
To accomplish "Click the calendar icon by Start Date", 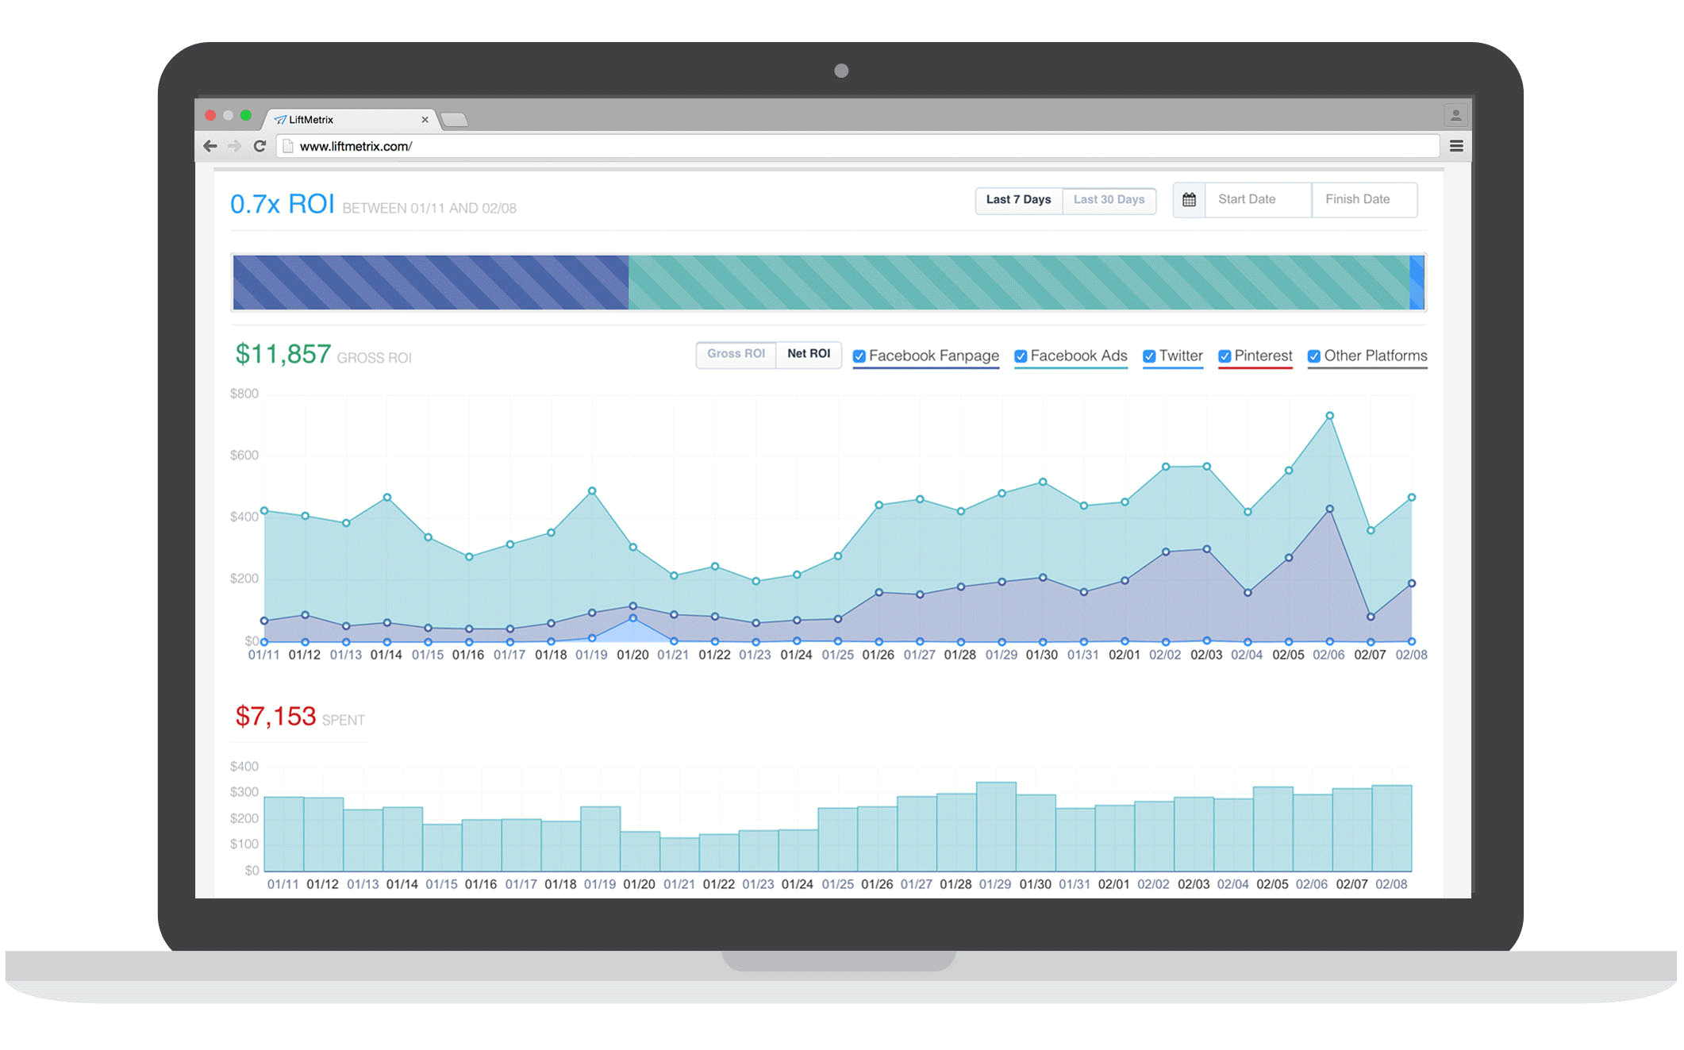I will [1189, 200].
